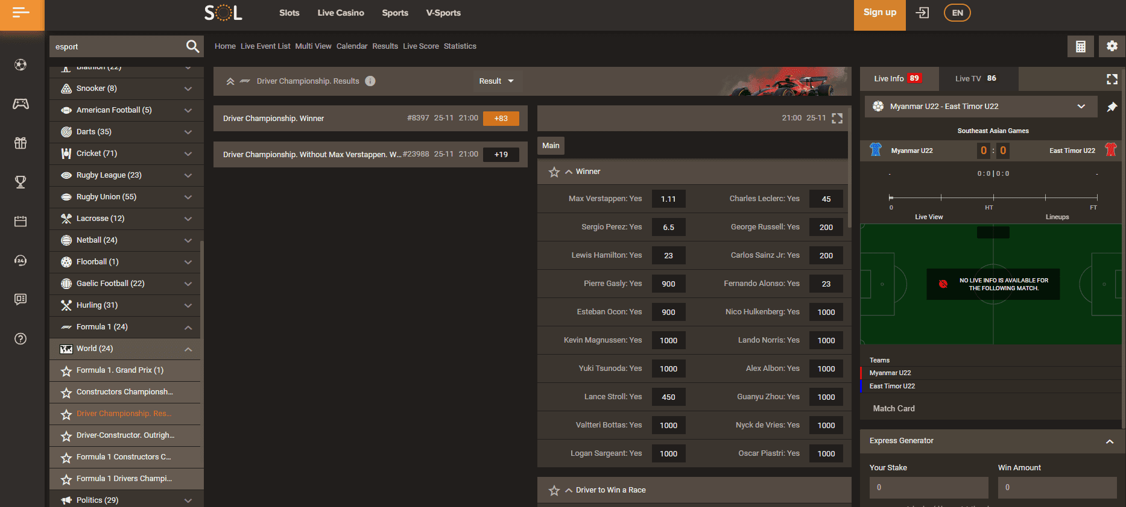
Task: Click the login door icon
Action: click(x=922, y=13)
